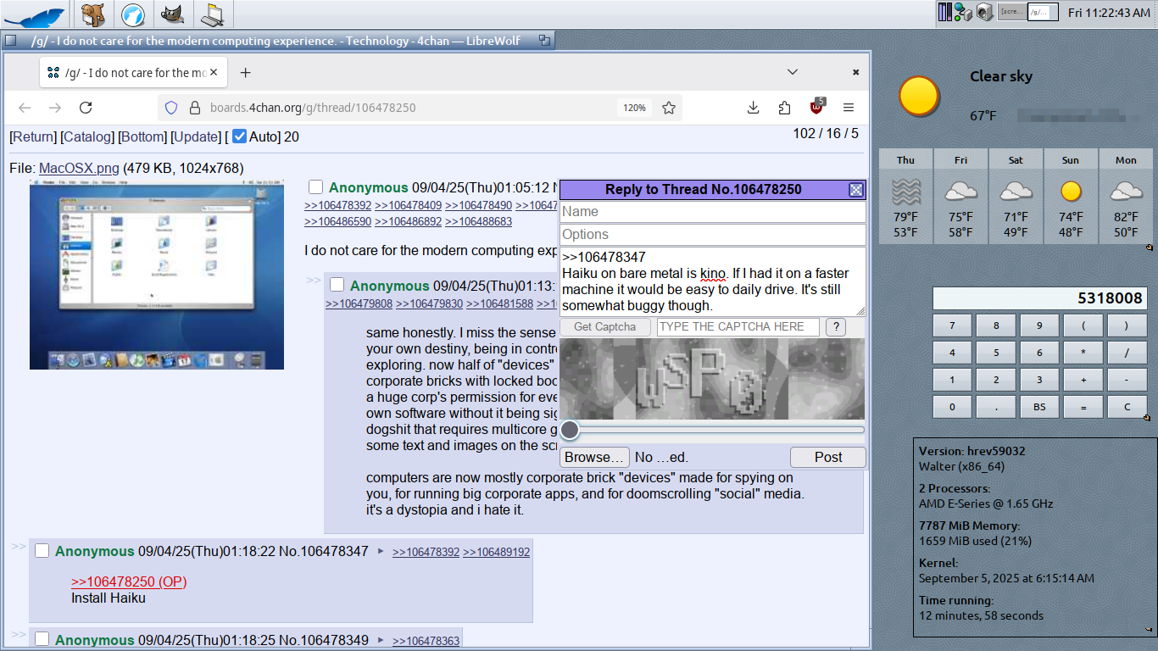
Task: Go back one page in LibreWolf
Action: (x=25, y=108)
